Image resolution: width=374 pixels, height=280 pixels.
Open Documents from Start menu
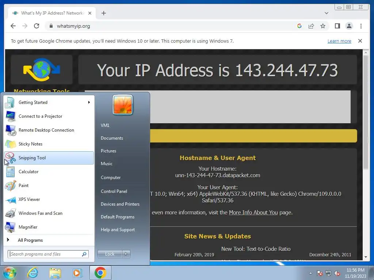(112, 138)
